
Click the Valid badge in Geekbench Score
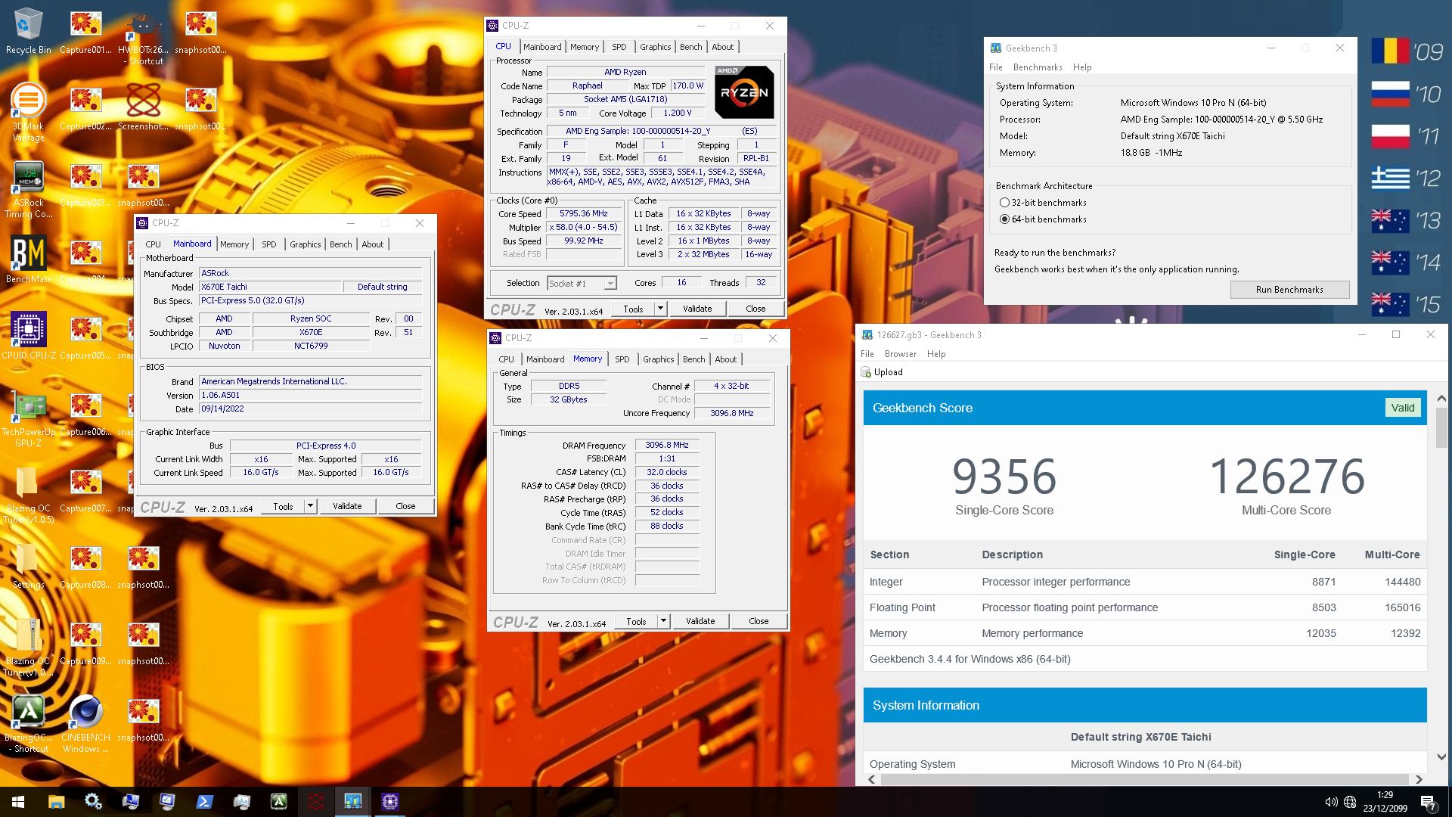point(1402,408)
